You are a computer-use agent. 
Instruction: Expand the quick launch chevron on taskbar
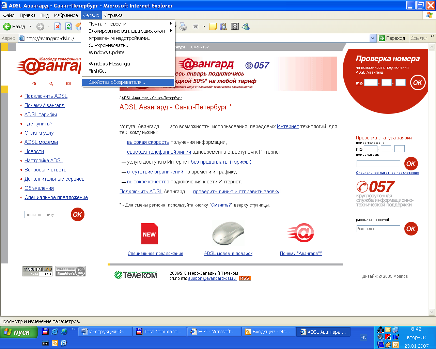pyautogui.click(x=73, y=329)
